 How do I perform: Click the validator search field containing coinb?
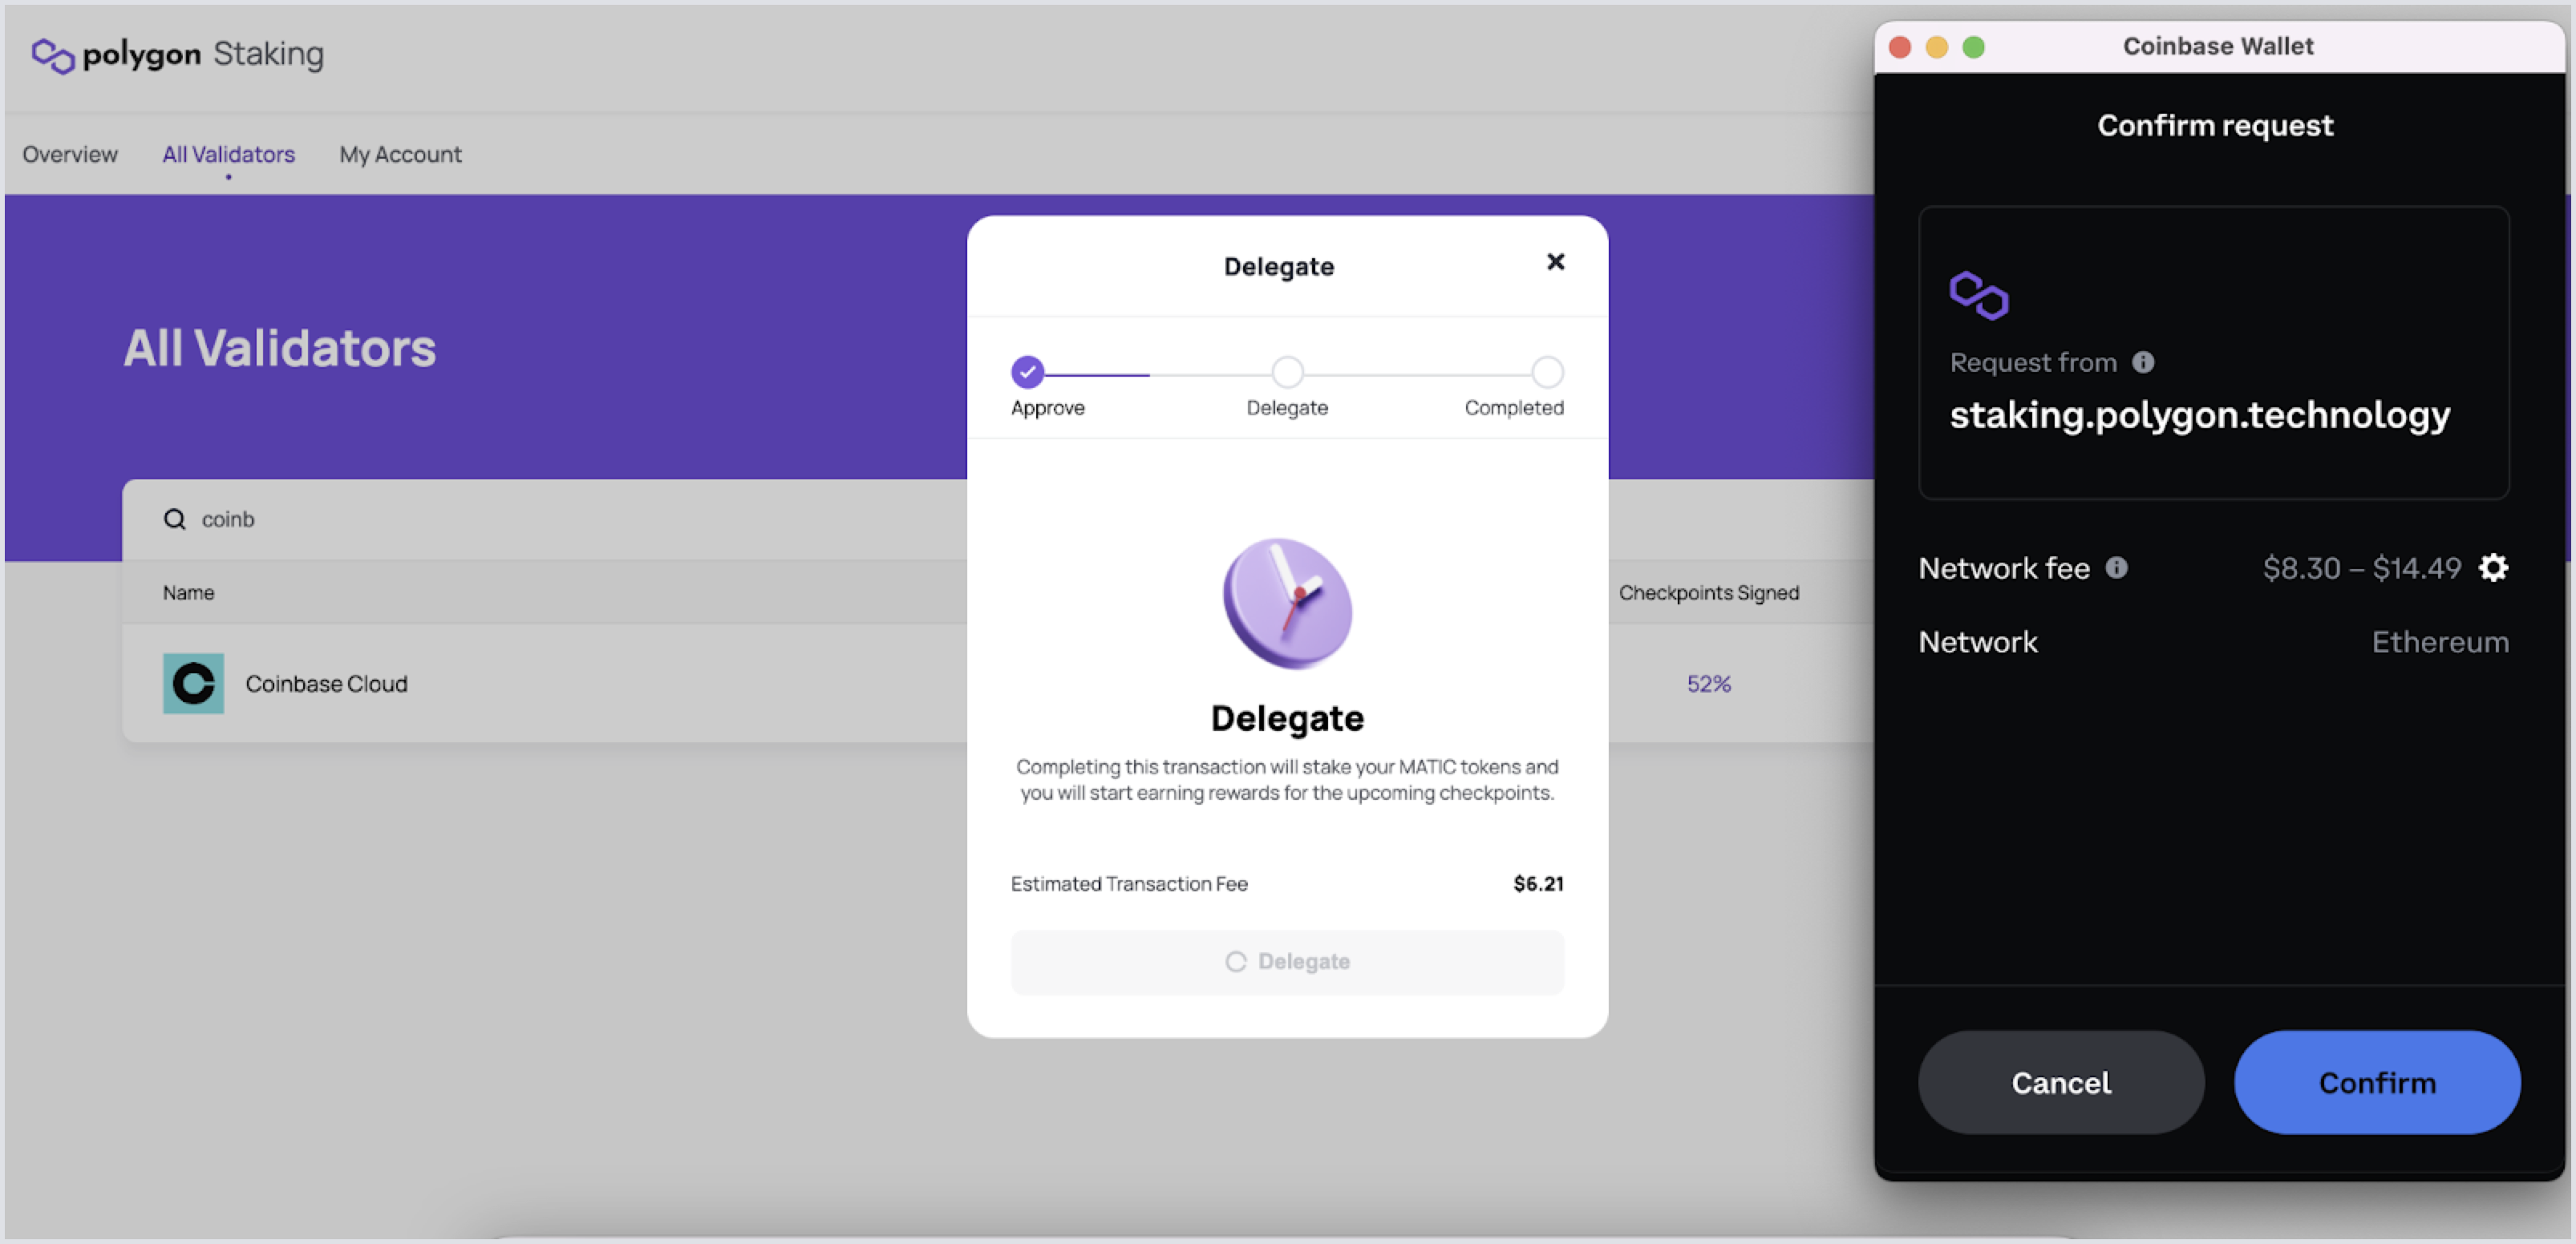tap(500, 519)
